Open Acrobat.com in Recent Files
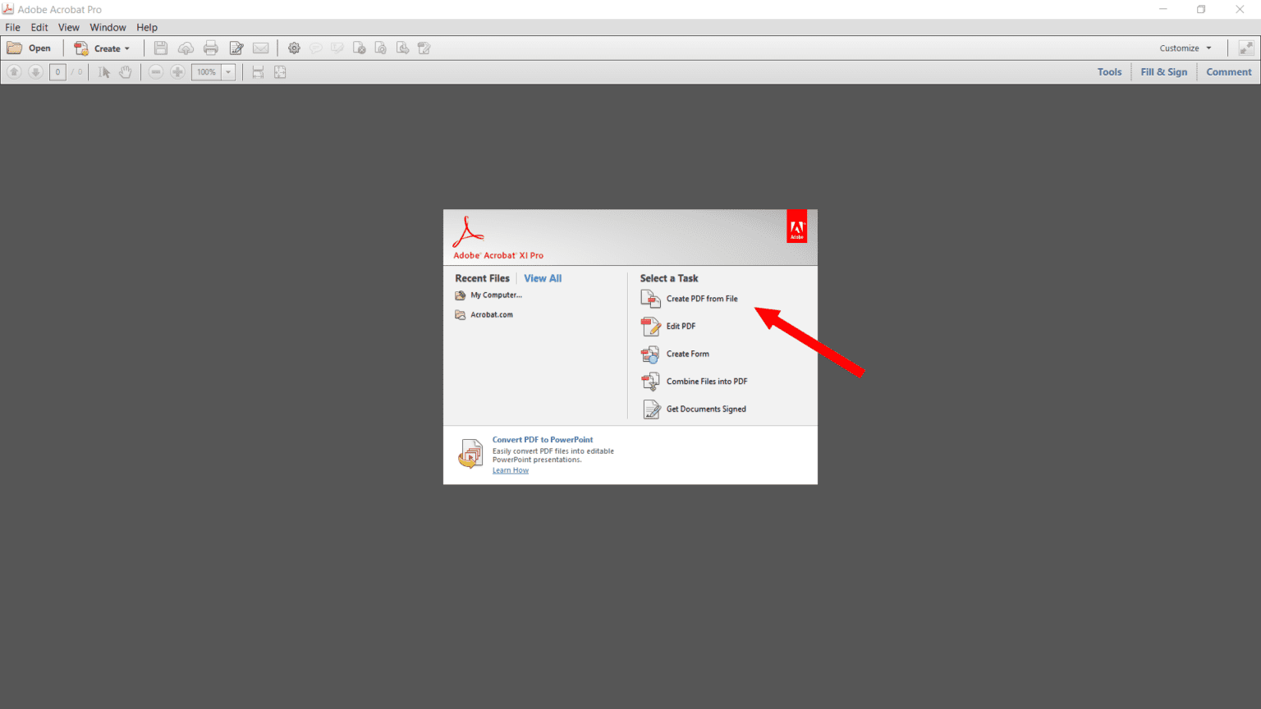 point(484,315)
